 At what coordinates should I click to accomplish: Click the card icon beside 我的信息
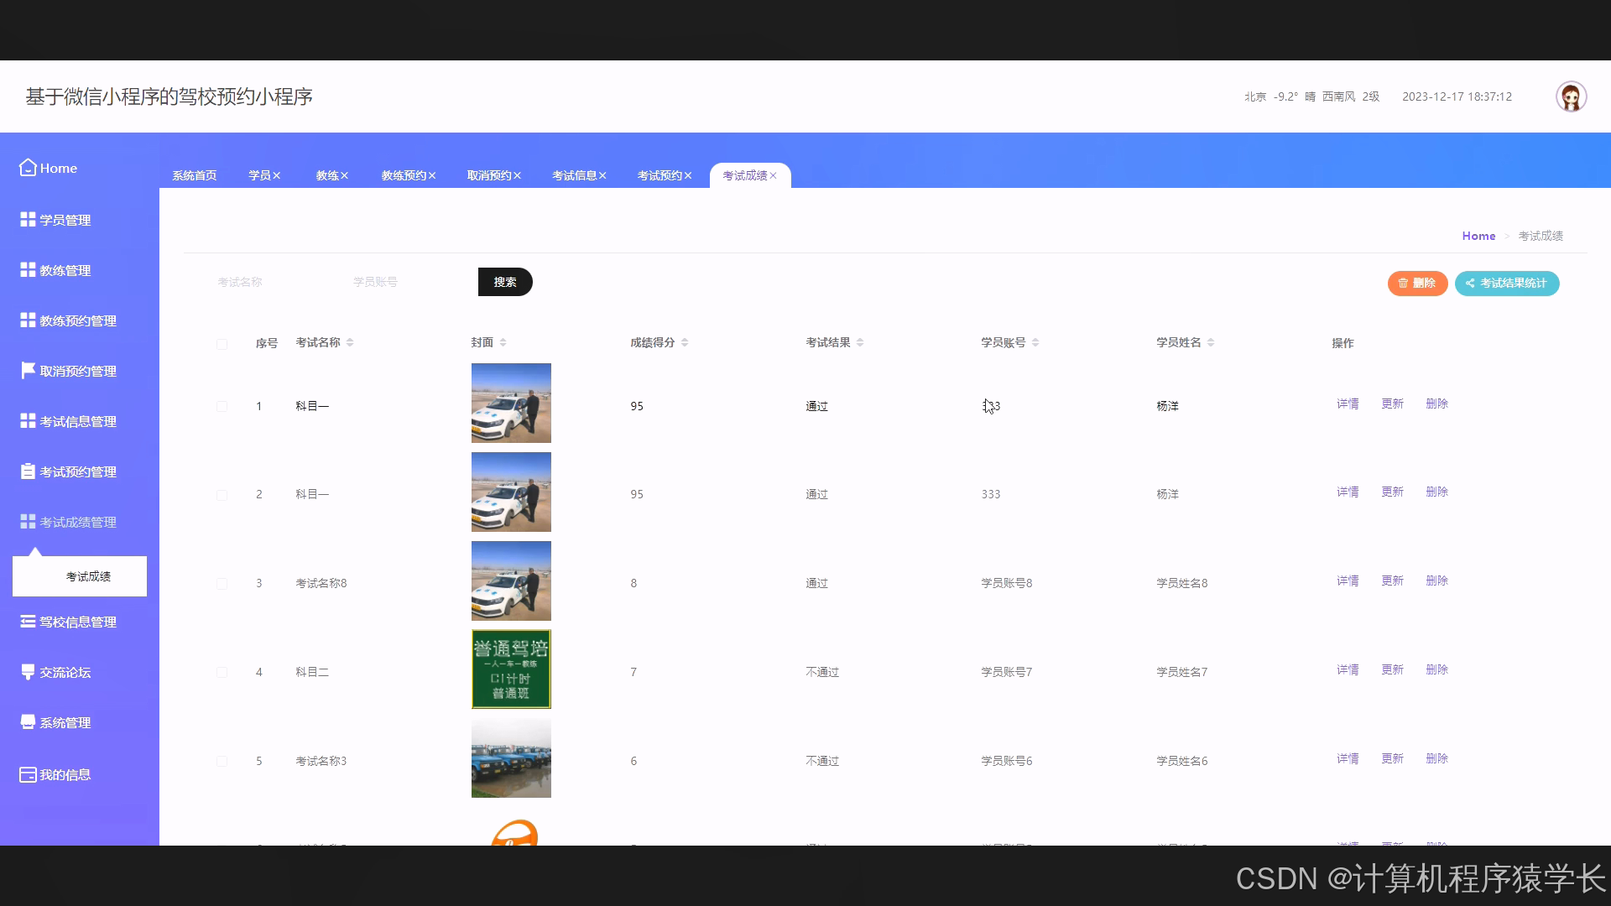(x=28, y=774)
